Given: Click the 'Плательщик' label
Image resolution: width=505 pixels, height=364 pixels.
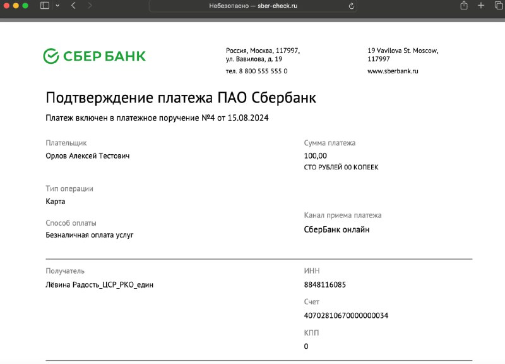Looking at the screenshot, I should tap(66, 143).
